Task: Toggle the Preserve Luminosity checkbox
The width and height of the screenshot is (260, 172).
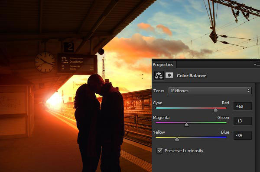Action: click(159, 150)
